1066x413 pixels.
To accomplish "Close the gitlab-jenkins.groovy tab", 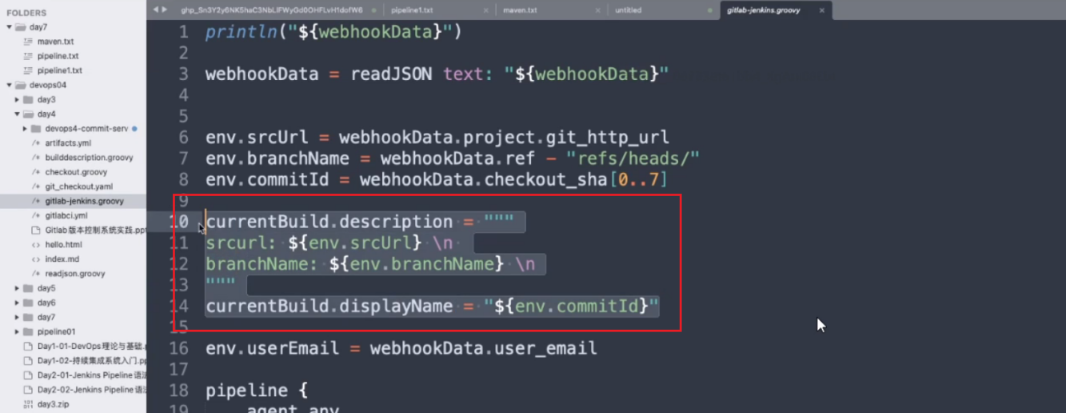I will click(821, 10).
